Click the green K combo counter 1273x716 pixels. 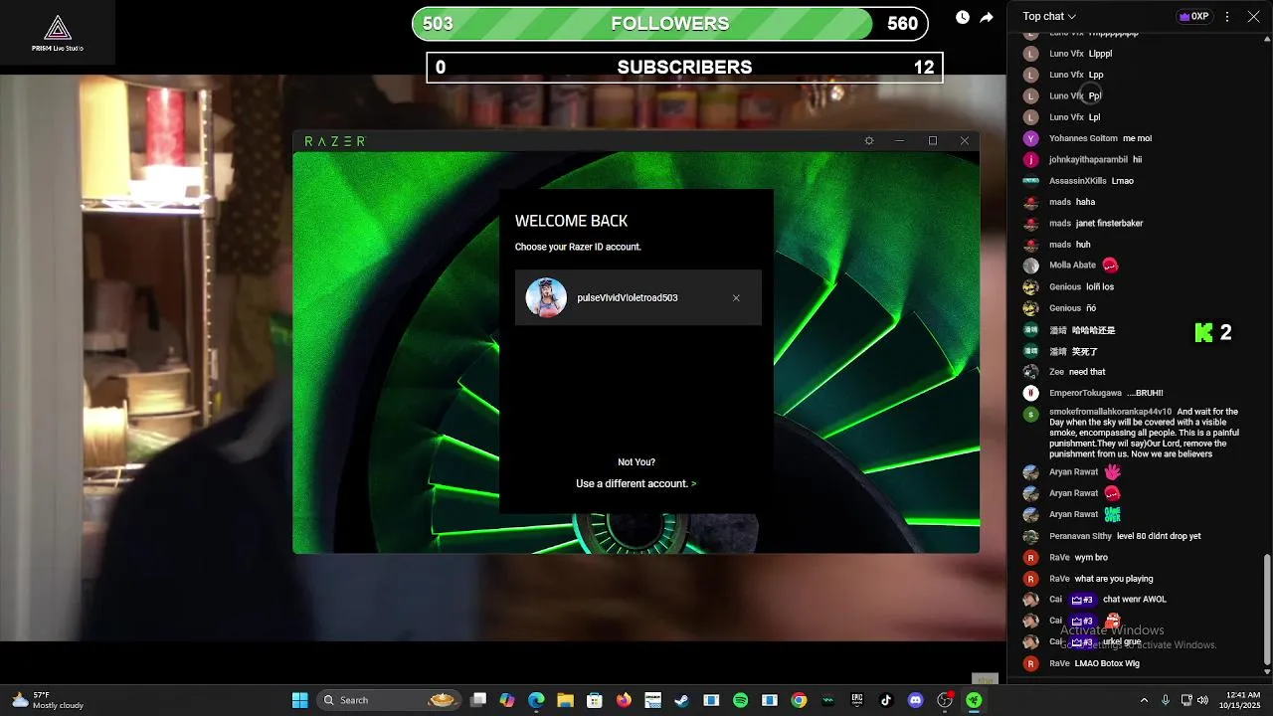coord(1203,333)
